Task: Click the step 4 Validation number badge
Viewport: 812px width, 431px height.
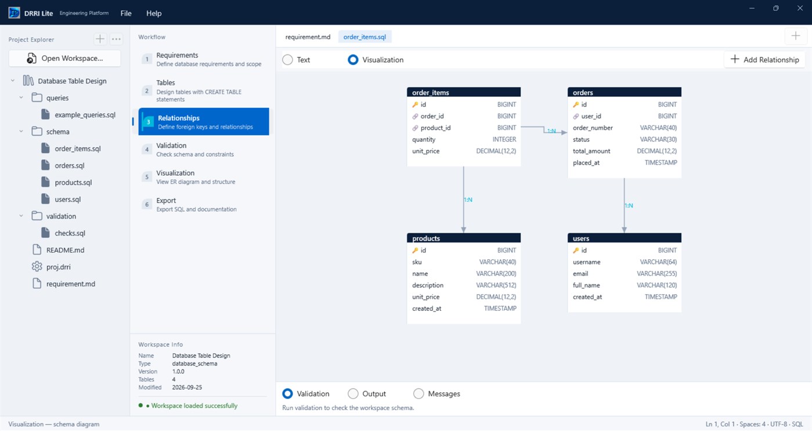Action: [147, 150]
